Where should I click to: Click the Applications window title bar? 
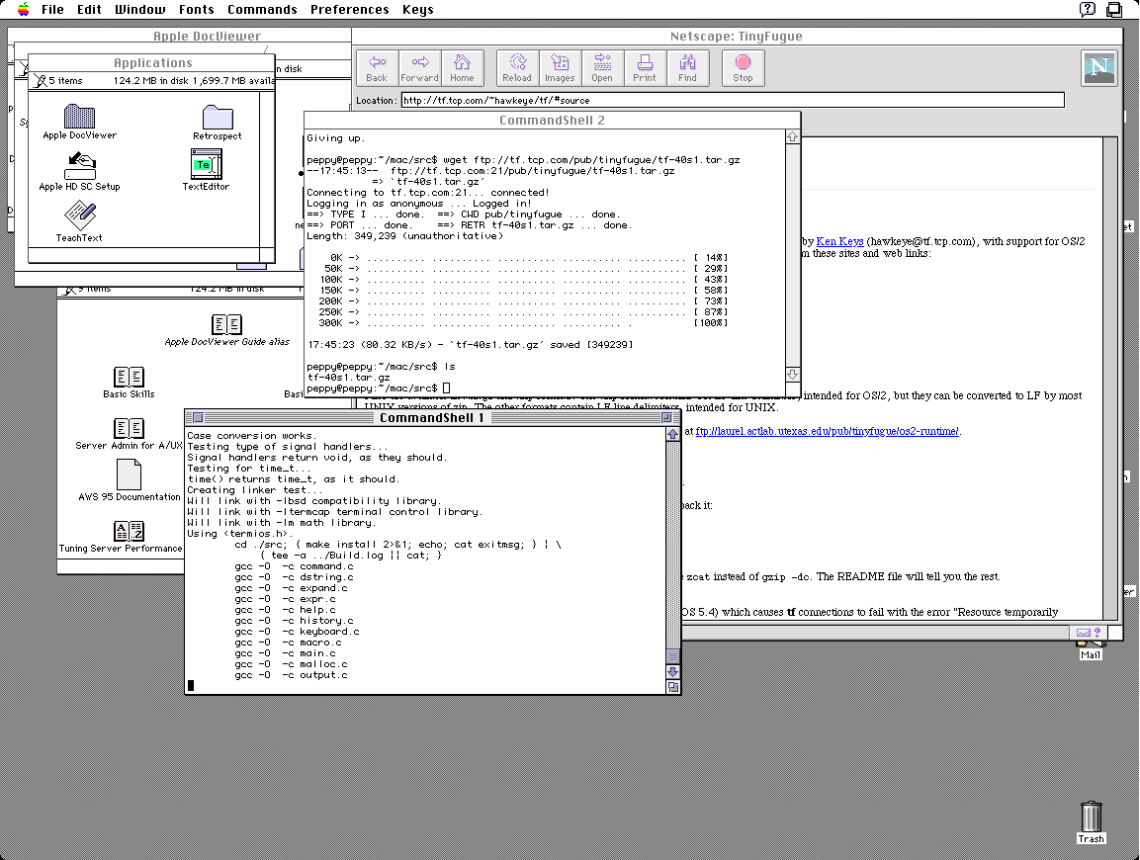tap(152, 62)
